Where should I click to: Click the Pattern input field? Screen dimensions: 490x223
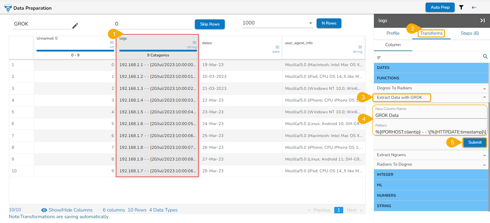(430, 132)
